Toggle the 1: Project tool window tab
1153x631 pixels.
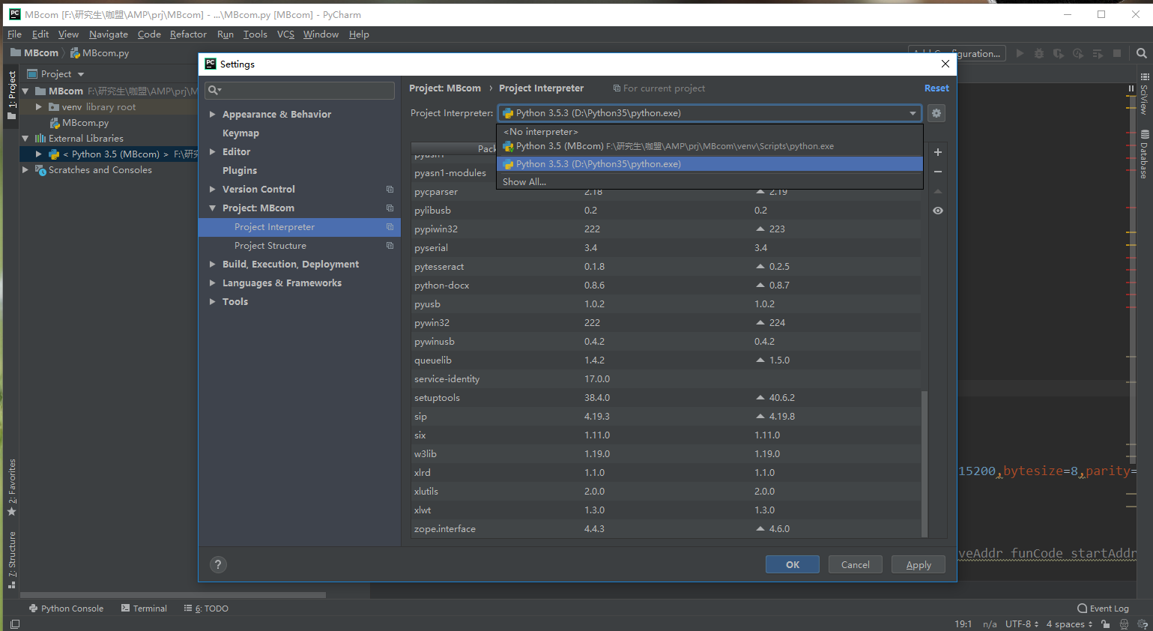pyautogui.click(x=11, y=96)
